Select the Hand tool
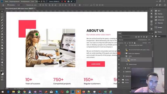167x94 pixels. click(x=2, y=62)
